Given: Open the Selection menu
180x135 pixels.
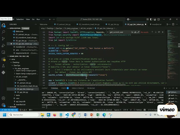Looking at the screenshot, I should [x=20, y=19].
